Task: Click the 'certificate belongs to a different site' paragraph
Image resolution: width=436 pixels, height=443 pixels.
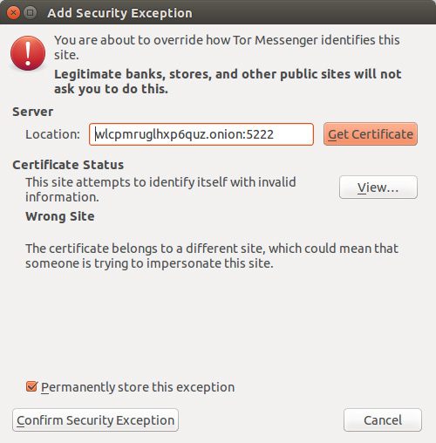Action: tap(212, 256)
